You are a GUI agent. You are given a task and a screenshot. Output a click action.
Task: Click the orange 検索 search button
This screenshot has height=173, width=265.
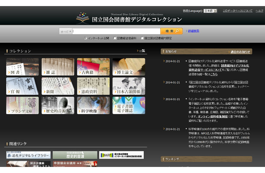pyautogui.click(x=172, y=31)
